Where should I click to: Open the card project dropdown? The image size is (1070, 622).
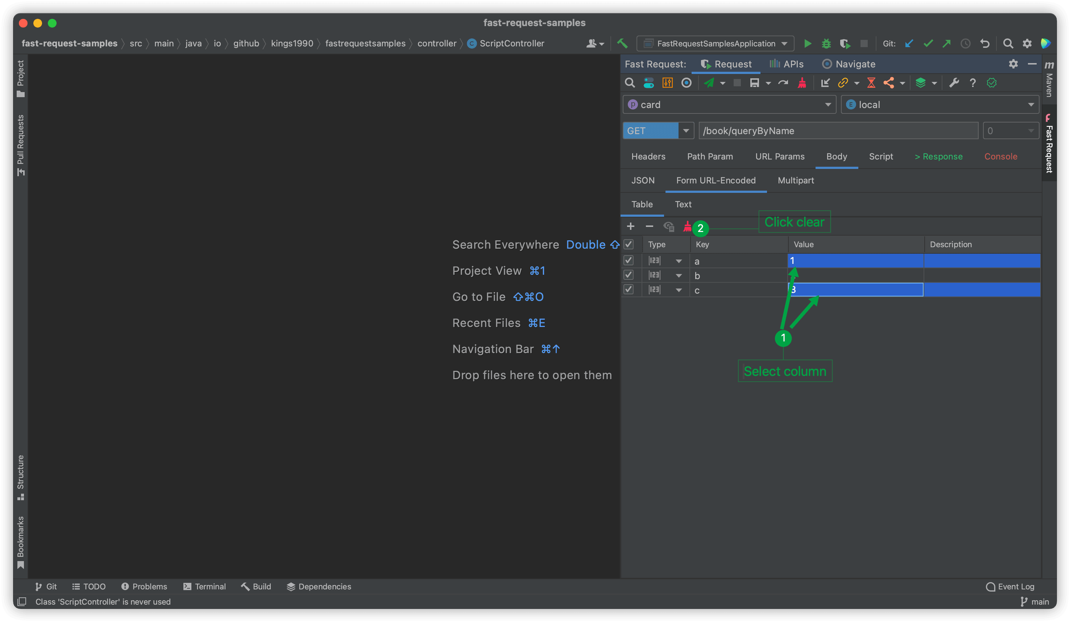[x=729, y=104]
